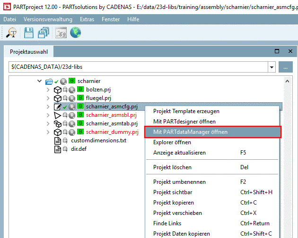Choose Projekt kopieren
This screenshot has height=238, width=298.
coord(212,203)
